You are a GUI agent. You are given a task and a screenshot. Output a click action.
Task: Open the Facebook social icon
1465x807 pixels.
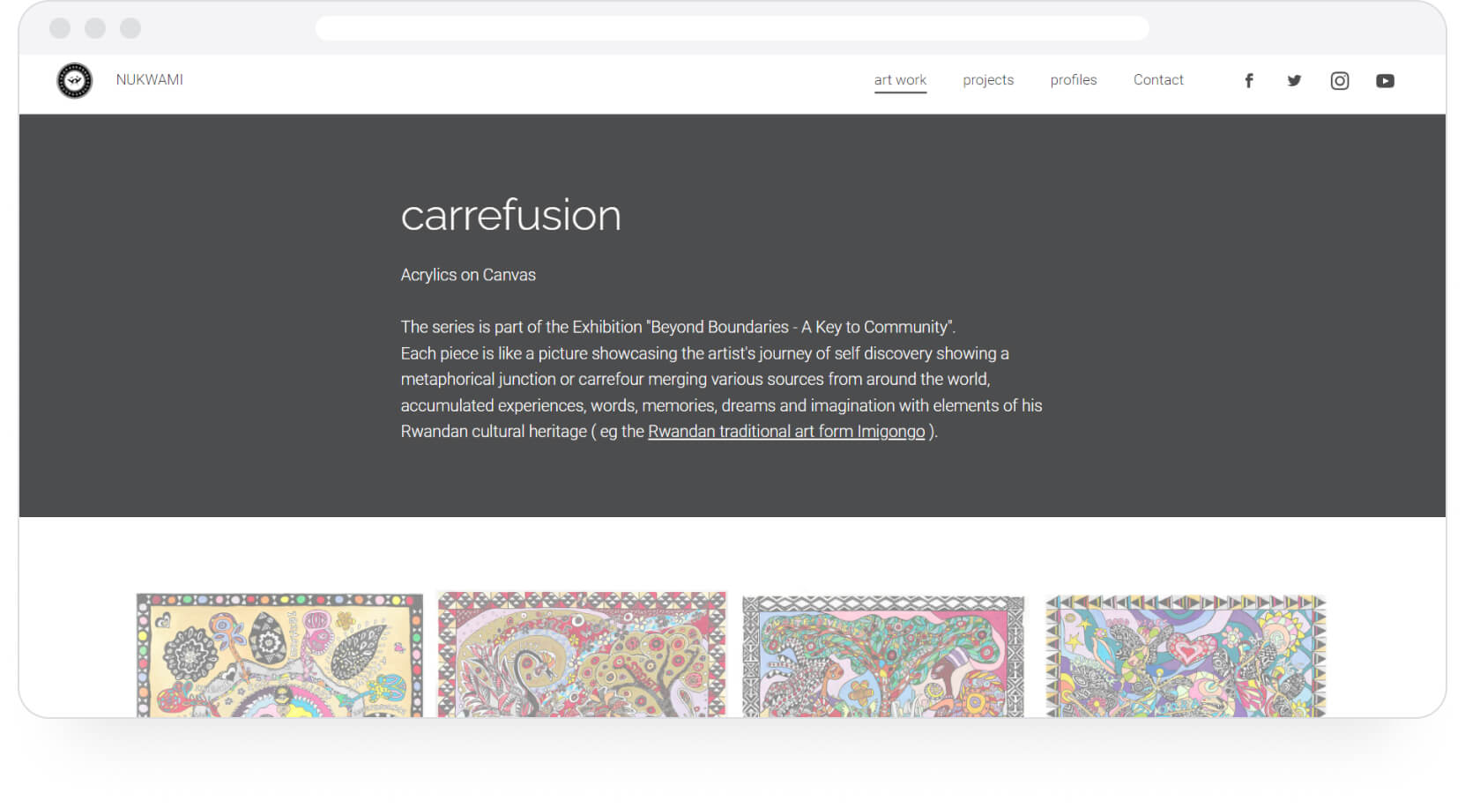coord(1249,81)
